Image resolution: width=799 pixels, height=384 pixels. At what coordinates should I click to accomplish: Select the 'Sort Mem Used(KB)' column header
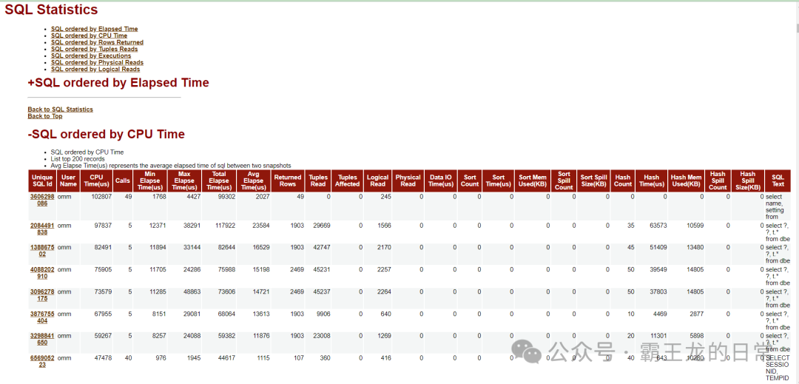pyautogui.click(x=533, y=181)
